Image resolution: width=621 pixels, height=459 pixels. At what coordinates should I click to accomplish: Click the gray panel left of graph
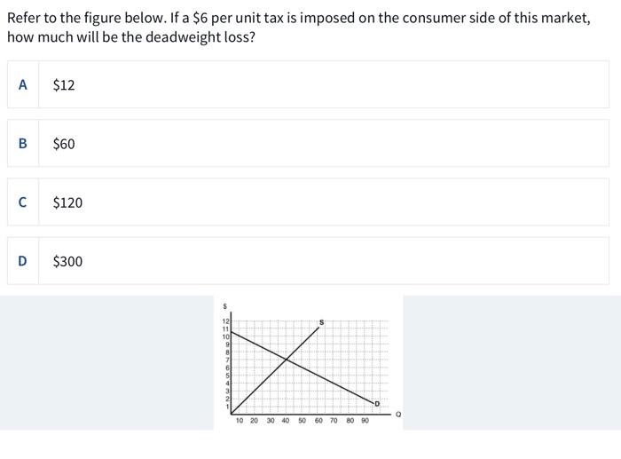click(107, 363)
